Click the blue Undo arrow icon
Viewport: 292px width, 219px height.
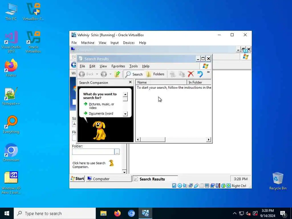200,74
